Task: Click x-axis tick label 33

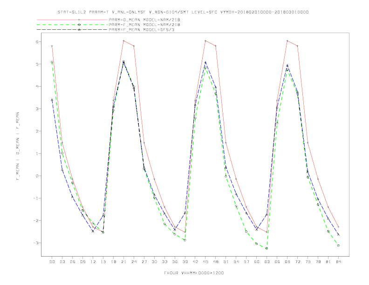Action: pyautogui.click(x=164, y=262)
